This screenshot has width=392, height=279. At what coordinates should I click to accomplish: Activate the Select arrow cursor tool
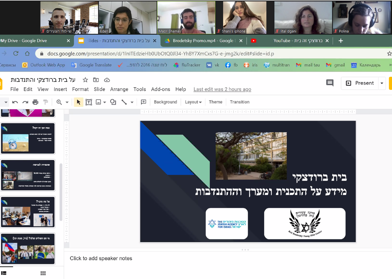point(78,102)
